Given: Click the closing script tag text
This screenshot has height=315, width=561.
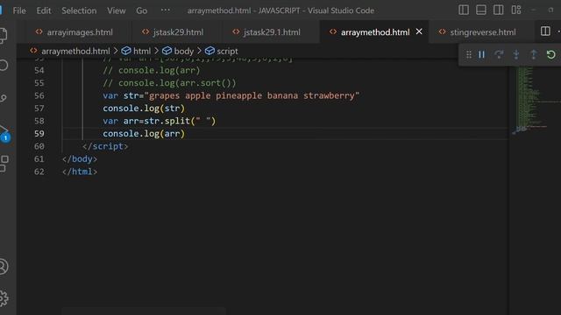Looking at the screenshot, I should (105, 146).
